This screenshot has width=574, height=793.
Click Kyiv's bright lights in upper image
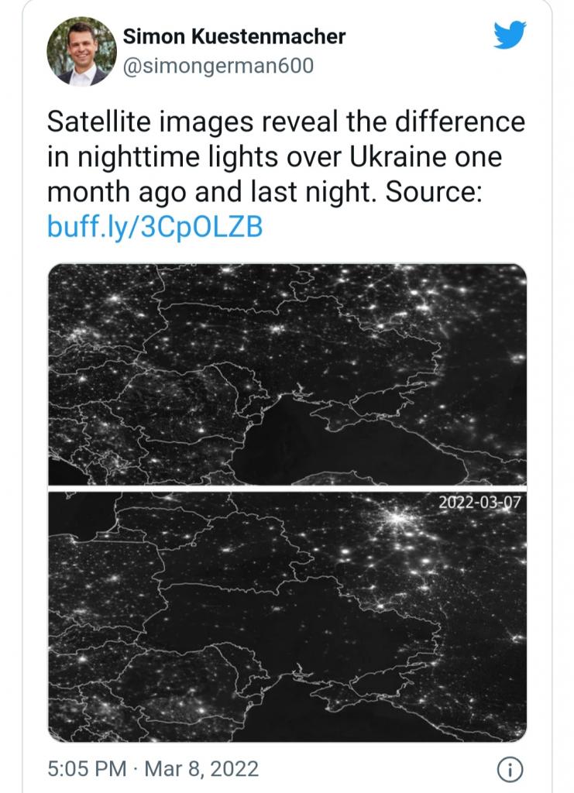coord(276,329)
